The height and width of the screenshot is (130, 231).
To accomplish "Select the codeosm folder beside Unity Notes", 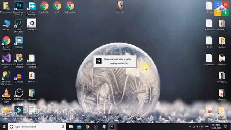I will (x=222, y=60).
